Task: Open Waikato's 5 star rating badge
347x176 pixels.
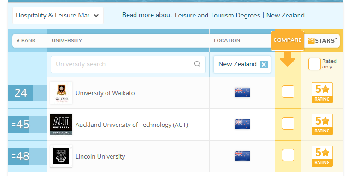Action: (x=322, y=93)
